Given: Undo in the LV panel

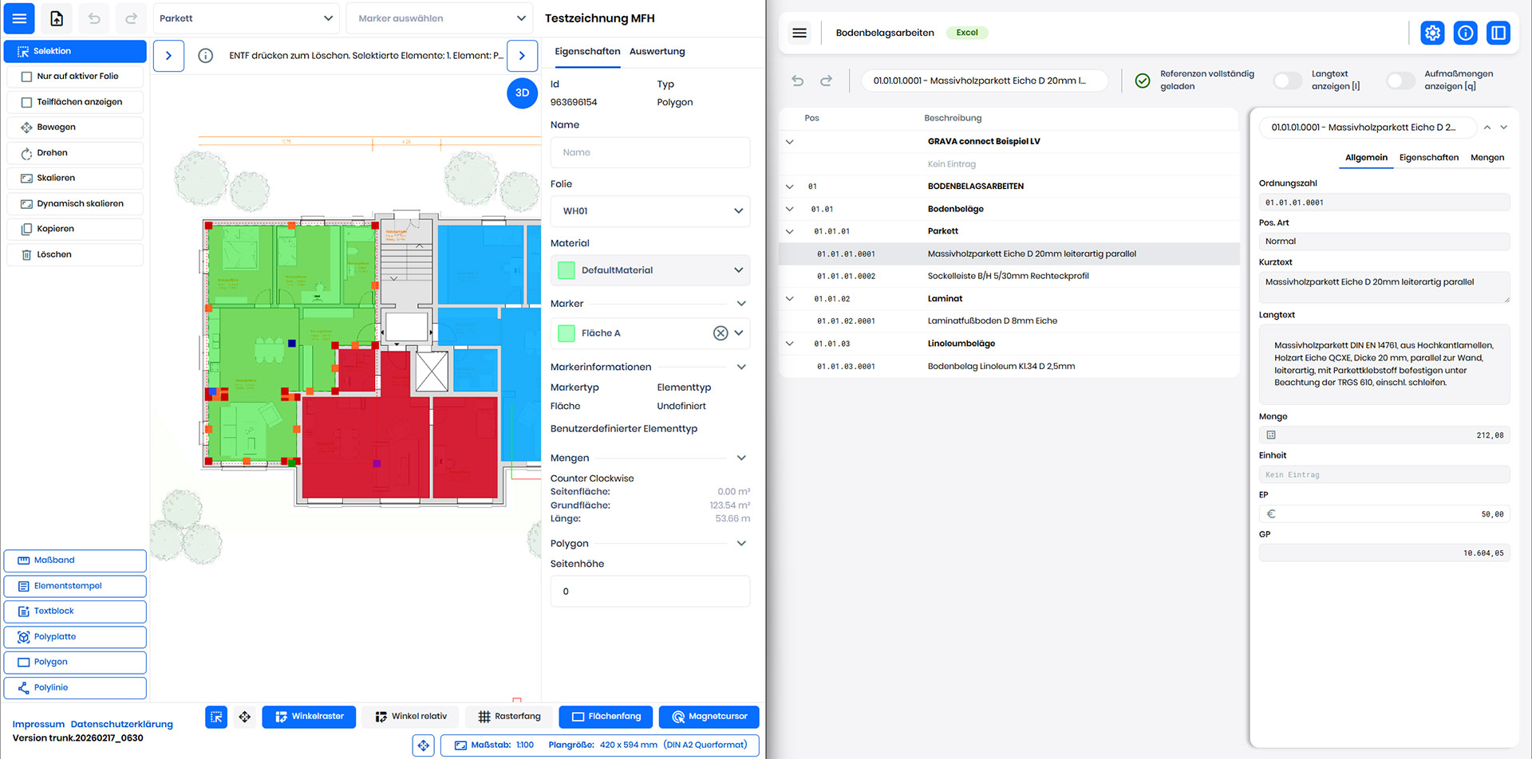Looking at the screenshot, I should [797, 81].
